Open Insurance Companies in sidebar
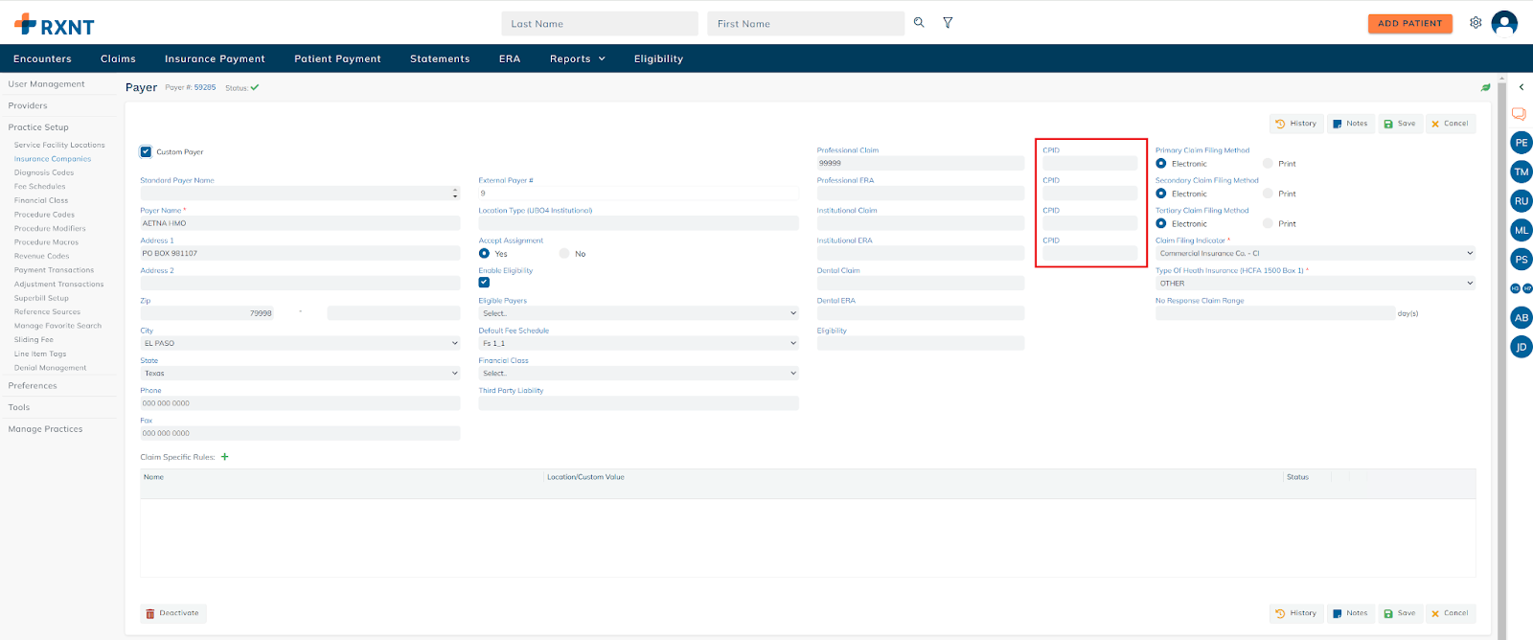Screen dimensions: 1533x640 [x=53, y=159]
